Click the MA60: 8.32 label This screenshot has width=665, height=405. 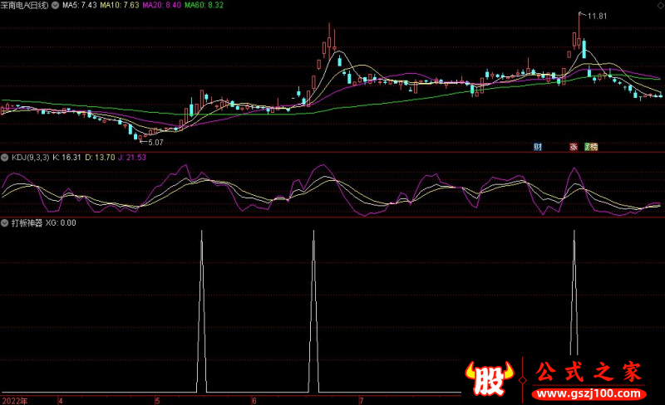(204, 5)
